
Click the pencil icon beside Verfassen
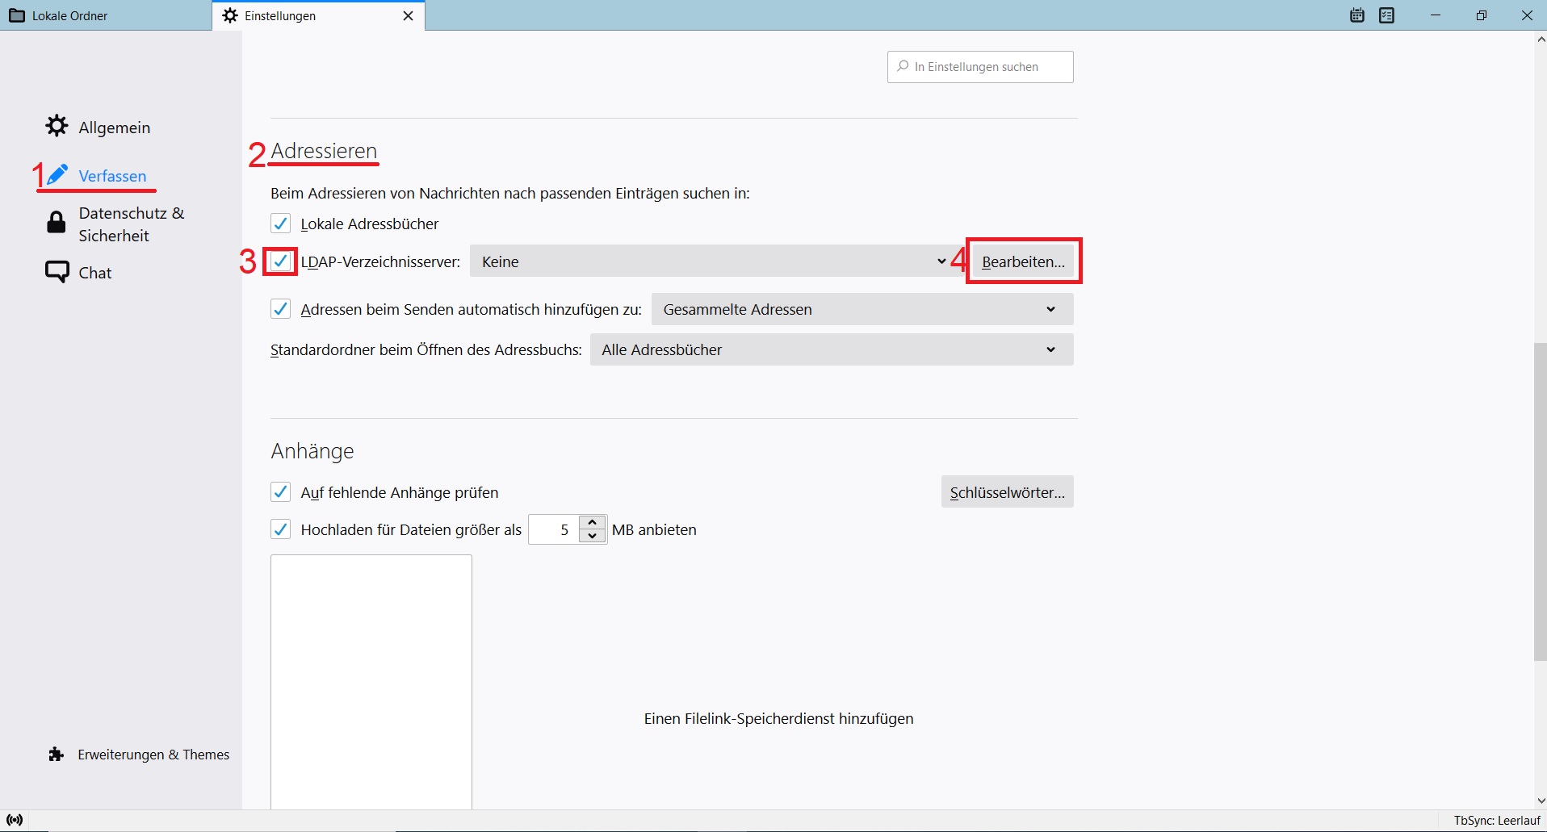57,174
